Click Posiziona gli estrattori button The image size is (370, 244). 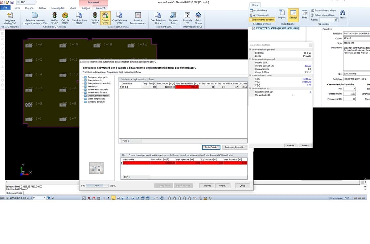pos(235,147)
